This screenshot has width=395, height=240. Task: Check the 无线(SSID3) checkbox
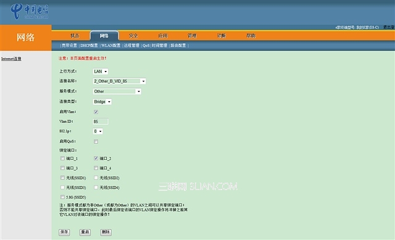(x=62, y=188)
